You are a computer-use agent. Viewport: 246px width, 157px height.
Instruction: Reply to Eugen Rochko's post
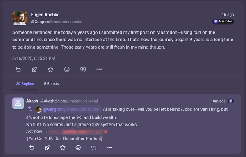[18, 69]
